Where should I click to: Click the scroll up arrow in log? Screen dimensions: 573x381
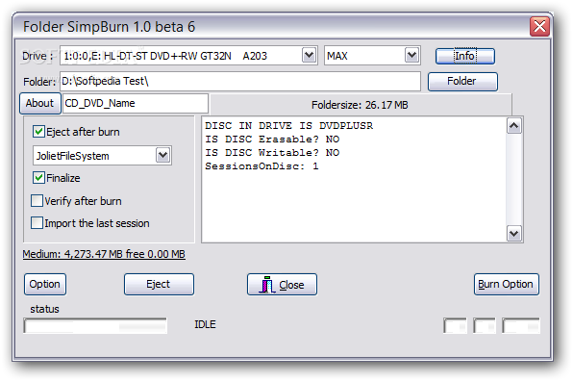[x=514, y=126]
